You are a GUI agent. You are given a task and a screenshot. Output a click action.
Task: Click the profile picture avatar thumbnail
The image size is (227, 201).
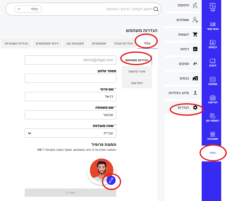click(x=100, y=171)
